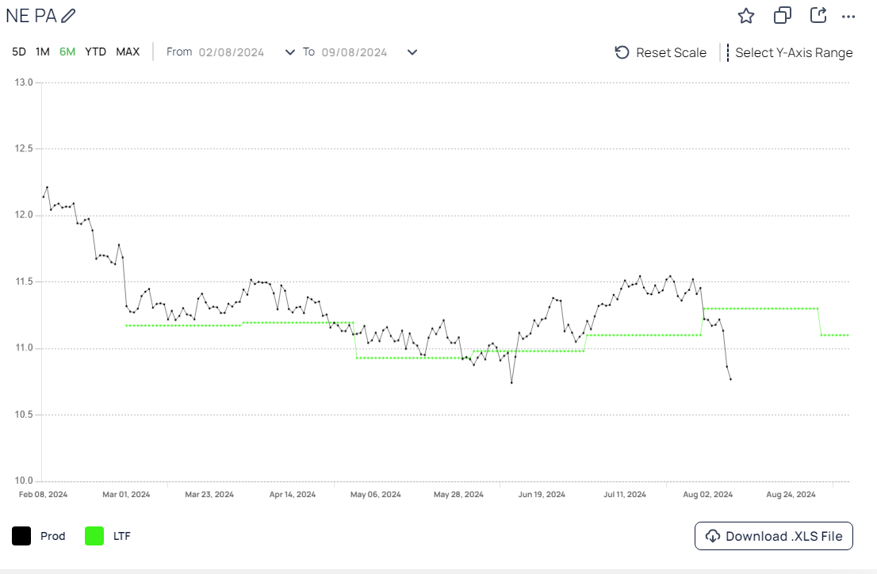Click the From date field 02/08/2024
This screenshot has height=574, width=877.
(x=232, y=52)
